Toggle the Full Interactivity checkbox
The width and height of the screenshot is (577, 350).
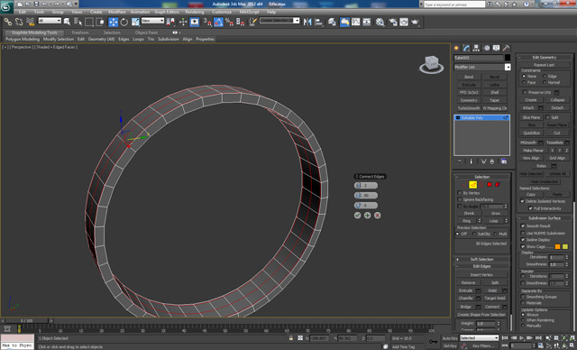tap(530, 208)
